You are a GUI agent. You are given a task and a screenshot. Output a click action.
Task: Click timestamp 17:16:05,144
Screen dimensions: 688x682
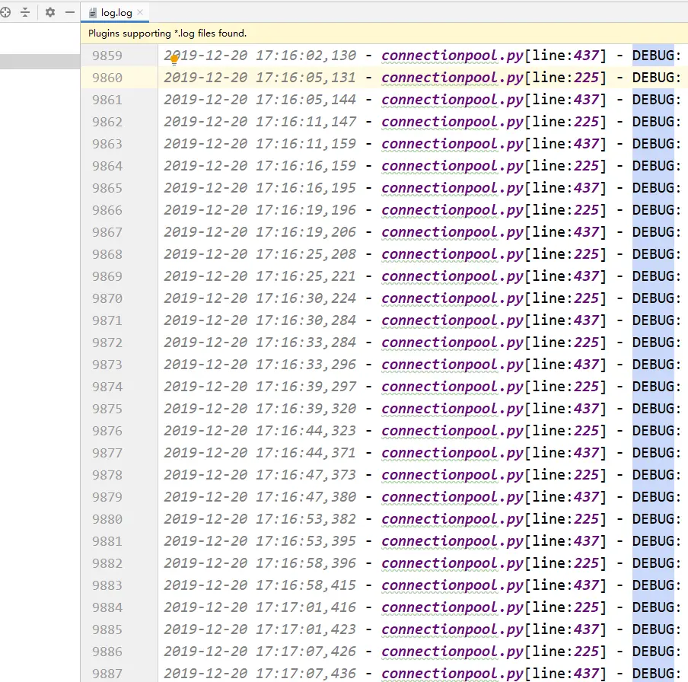(x=306, y=100)
